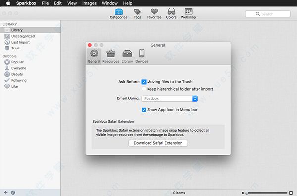Open Dribbble Popular feed

click(30, 62)
